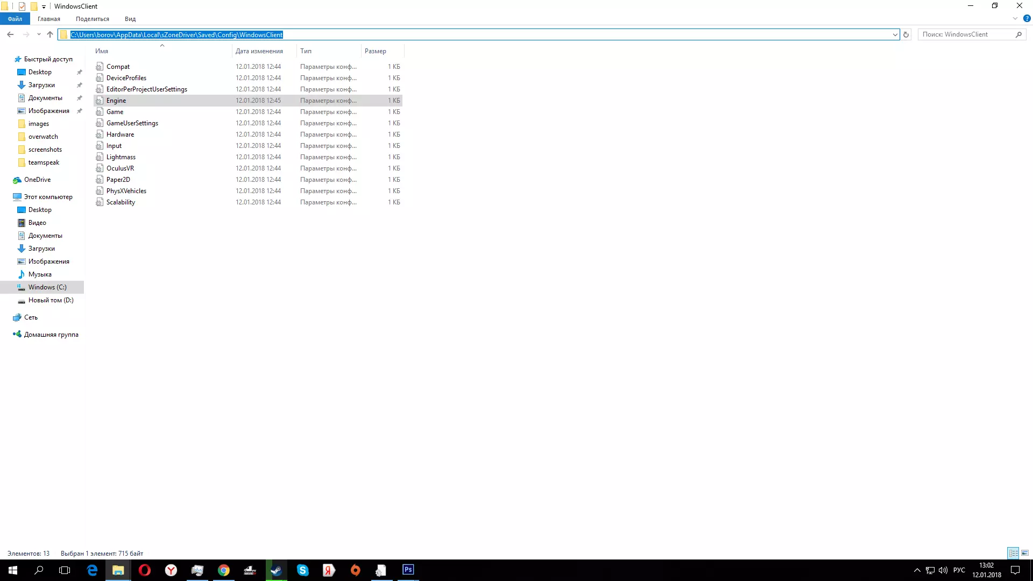The image size is (1033, 581).
Task: Refresh the folder with the refresh icon
Action: click(x=906, y=34)
